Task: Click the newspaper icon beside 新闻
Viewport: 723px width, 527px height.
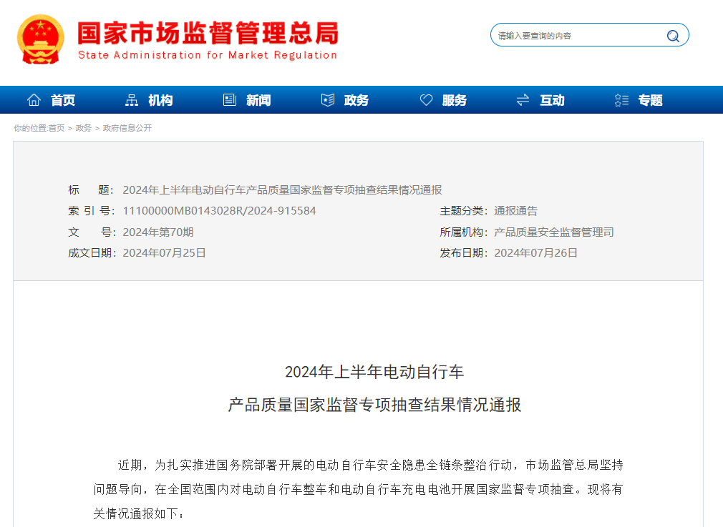Action: tap(229, 99)
